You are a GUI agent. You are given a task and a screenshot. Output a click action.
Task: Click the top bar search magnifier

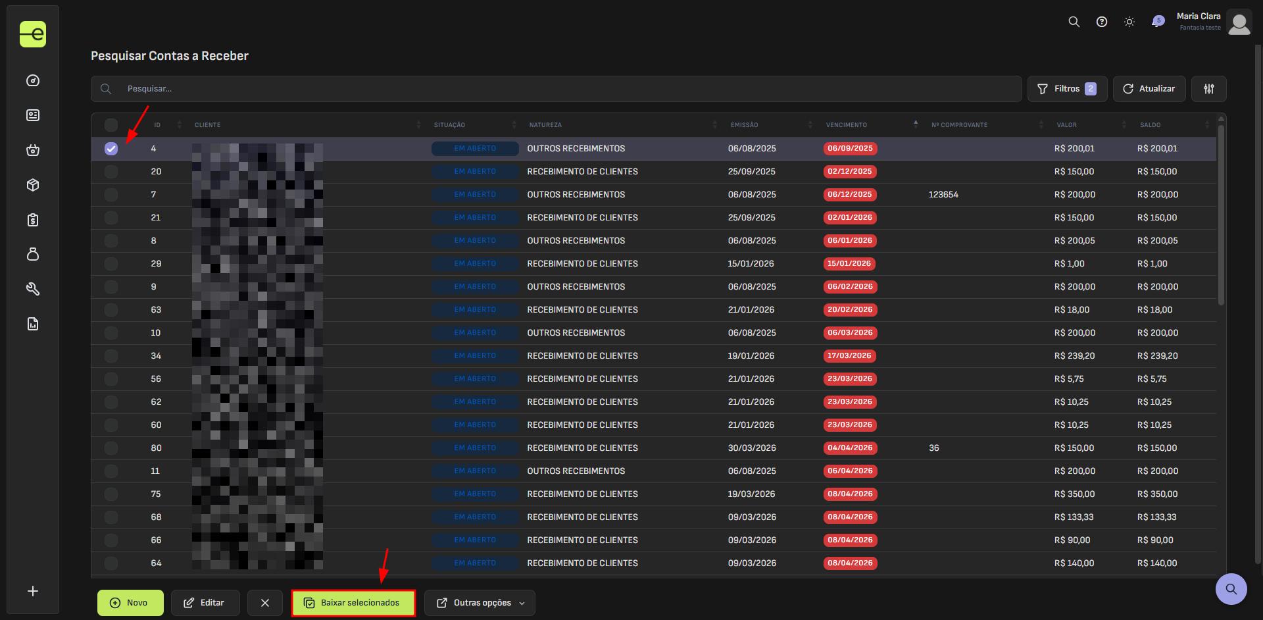point(1074,22)
